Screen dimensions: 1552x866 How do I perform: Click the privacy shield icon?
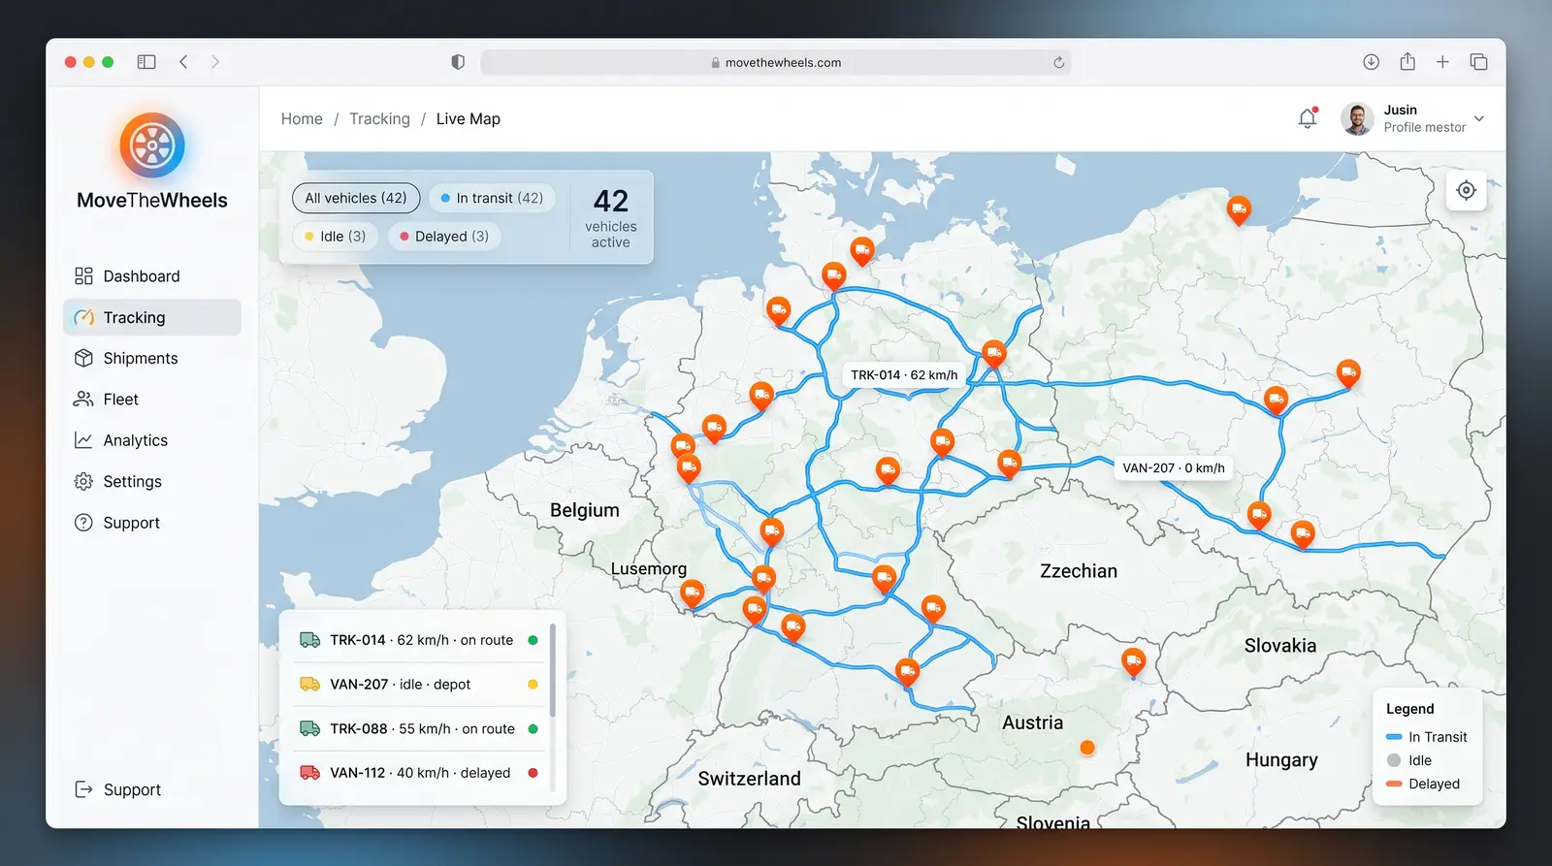point(458,62)
